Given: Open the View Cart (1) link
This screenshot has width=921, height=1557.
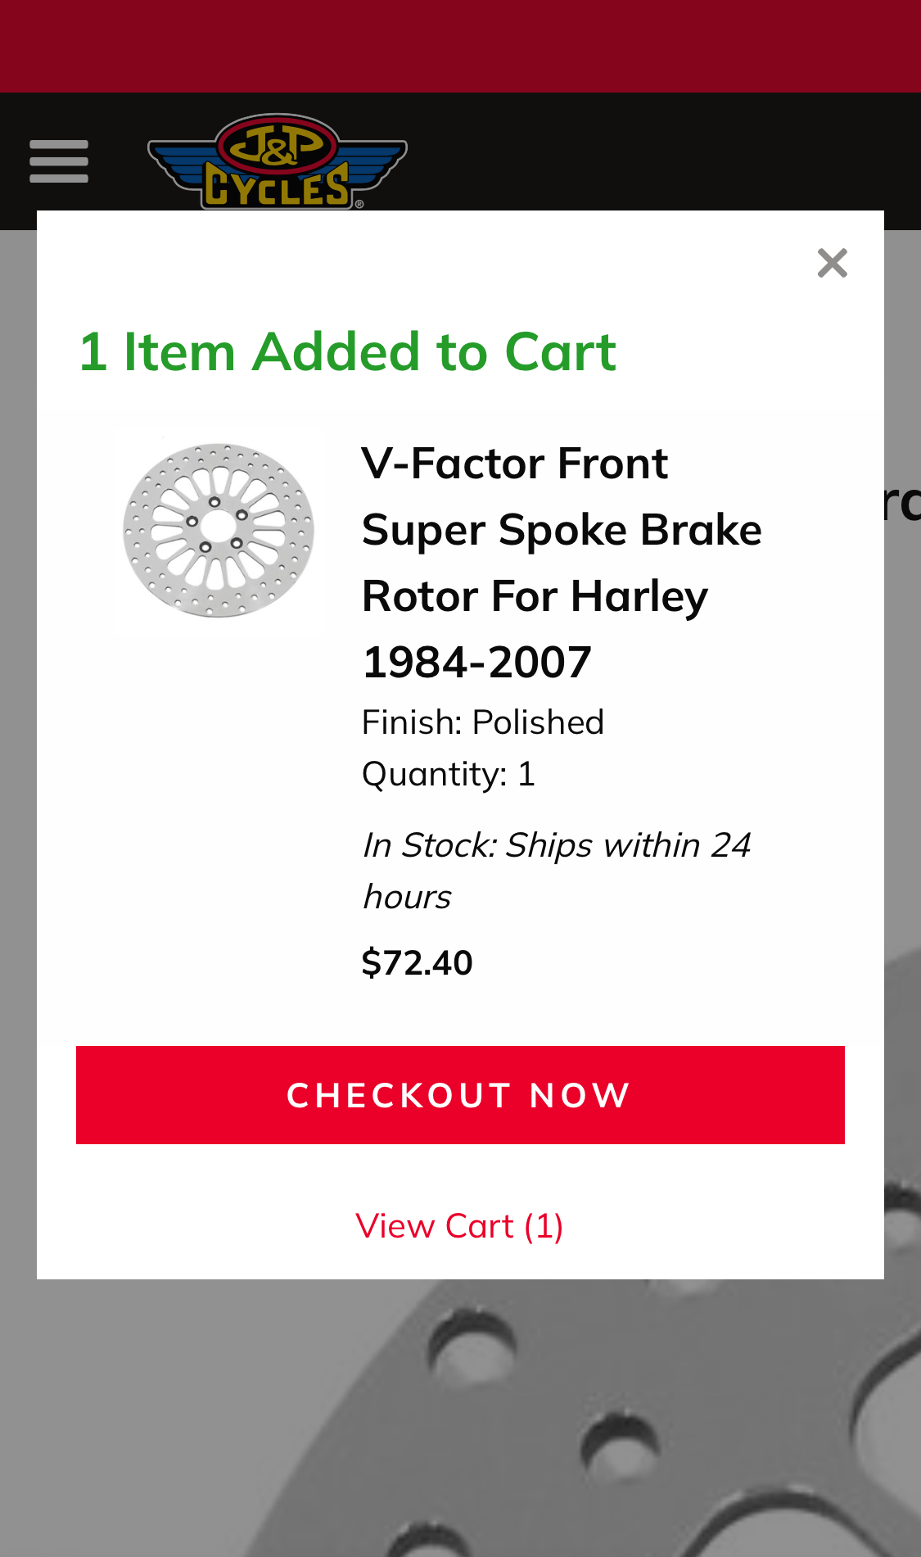Looking at the screenshot, I should click(x=459, y=1226).
